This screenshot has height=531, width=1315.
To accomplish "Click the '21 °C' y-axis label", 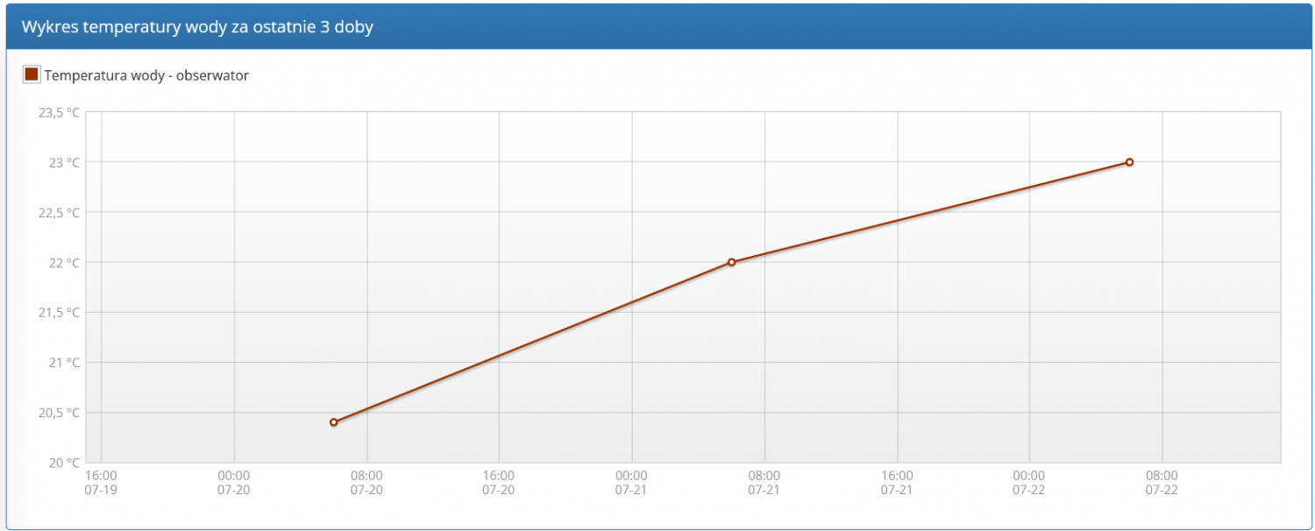I will click(x=63, y=363).
